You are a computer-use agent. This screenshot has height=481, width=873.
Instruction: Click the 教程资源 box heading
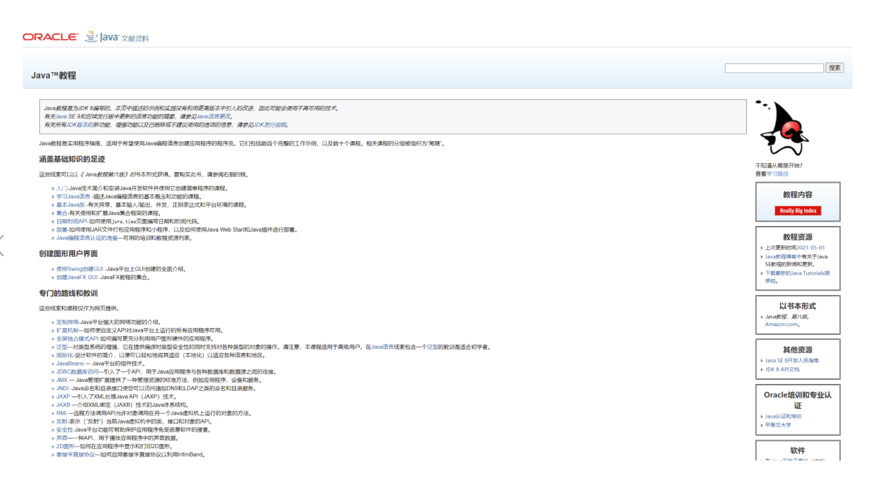[798, 237]
